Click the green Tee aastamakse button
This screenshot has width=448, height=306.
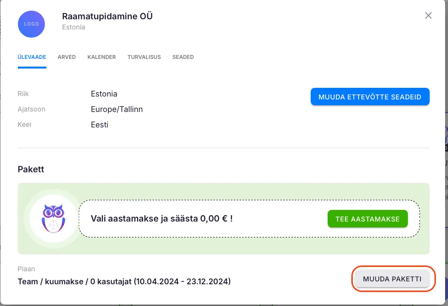pos(367,219)
